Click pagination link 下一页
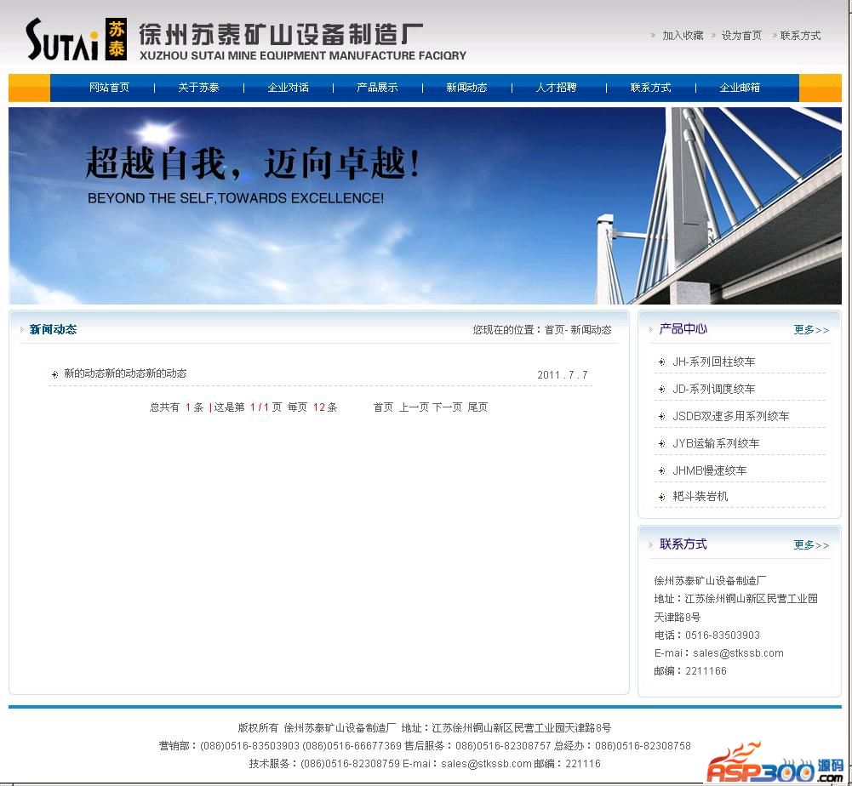This screenshot has height=786, width=852. click(x=447, y=407)
